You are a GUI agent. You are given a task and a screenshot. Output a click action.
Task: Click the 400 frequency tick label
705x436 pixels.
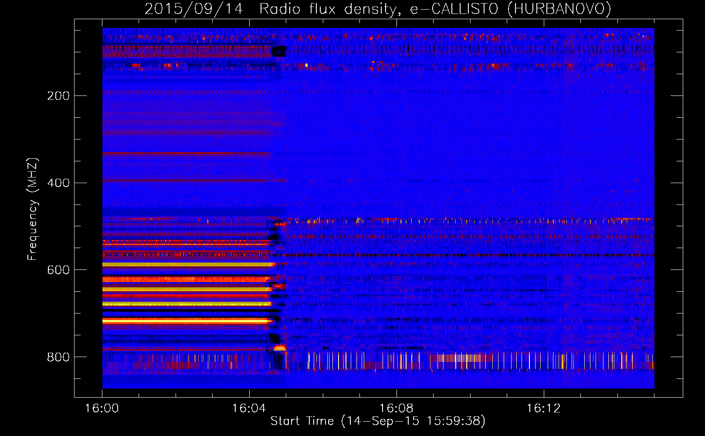coord(58,183)
